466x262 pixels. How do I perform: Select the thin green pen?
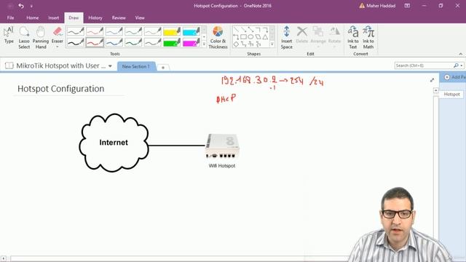pyautogui.click(x=133, y=31)
